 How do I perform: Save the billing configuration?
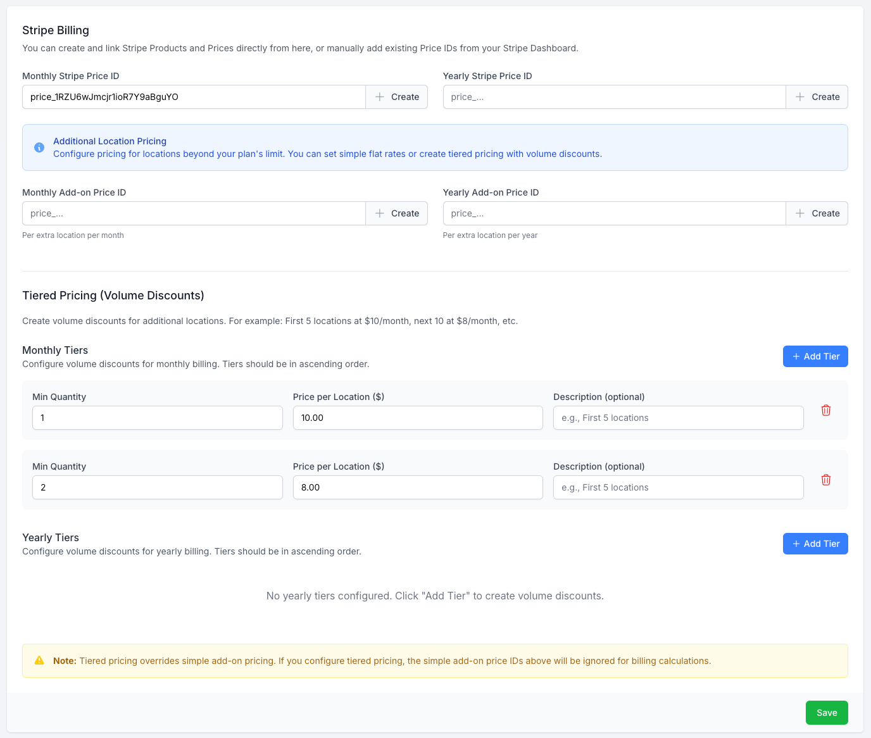click(826, 713)
